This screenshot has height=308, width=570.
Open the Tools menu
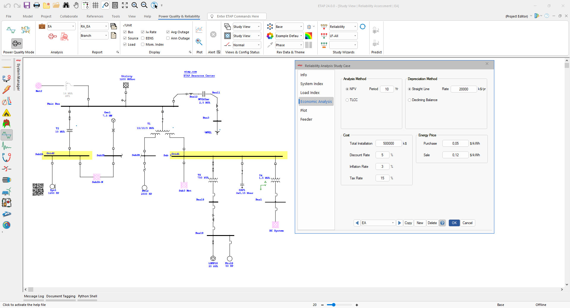(116, 16)
